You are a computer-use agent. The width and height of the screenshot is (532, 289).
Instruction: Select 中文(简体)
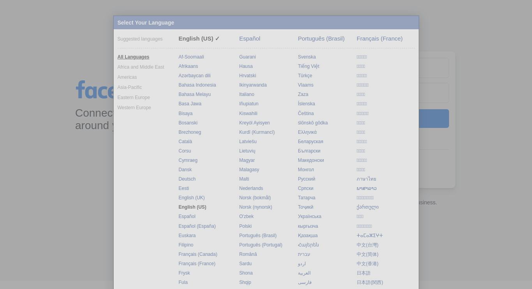pos(368,254)
